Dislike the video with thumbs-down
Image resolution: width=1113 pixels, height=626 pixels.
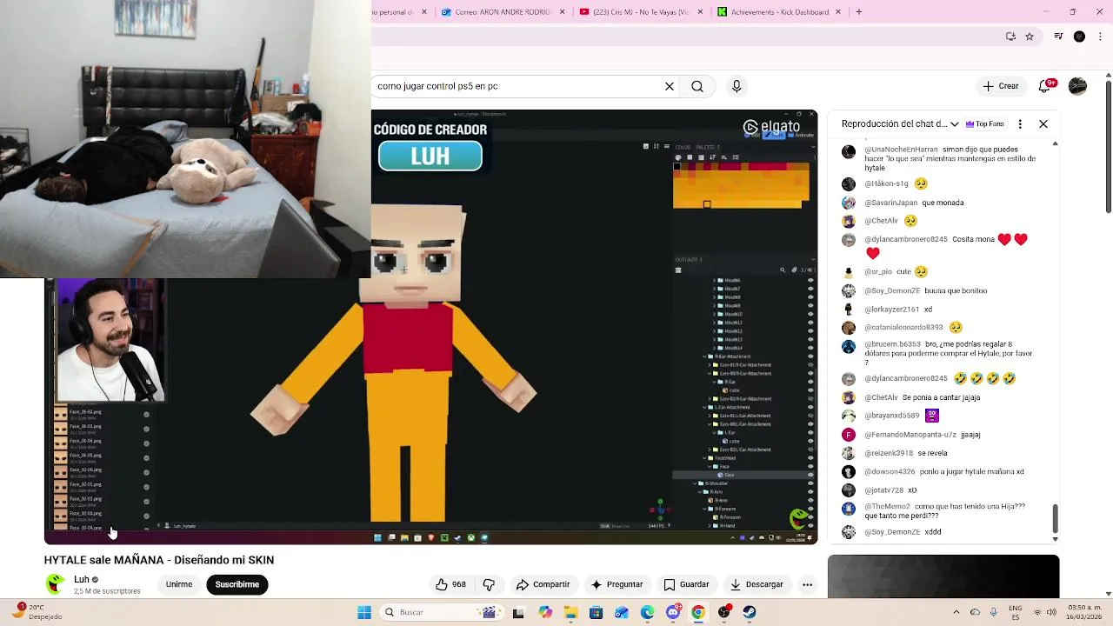tap(489, 584)
